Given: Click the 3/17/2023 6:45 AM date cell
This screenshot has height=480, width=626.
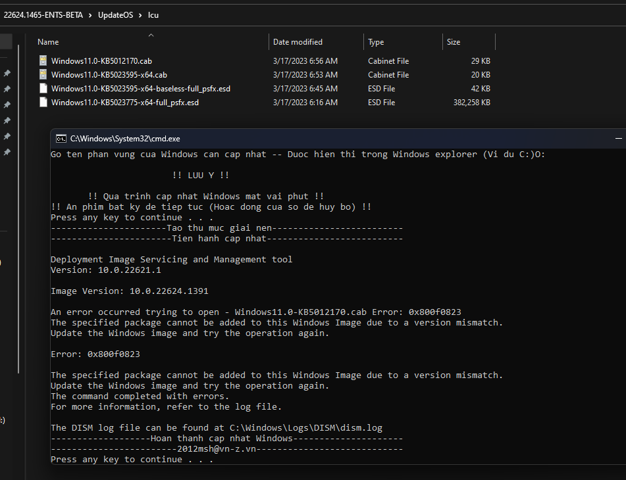Looking at the screenshot, I should click(x=305, y=89).
